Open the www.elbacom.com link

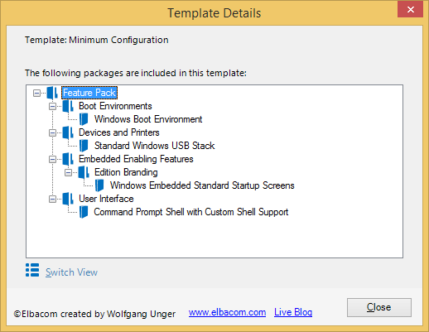(227, 312)
